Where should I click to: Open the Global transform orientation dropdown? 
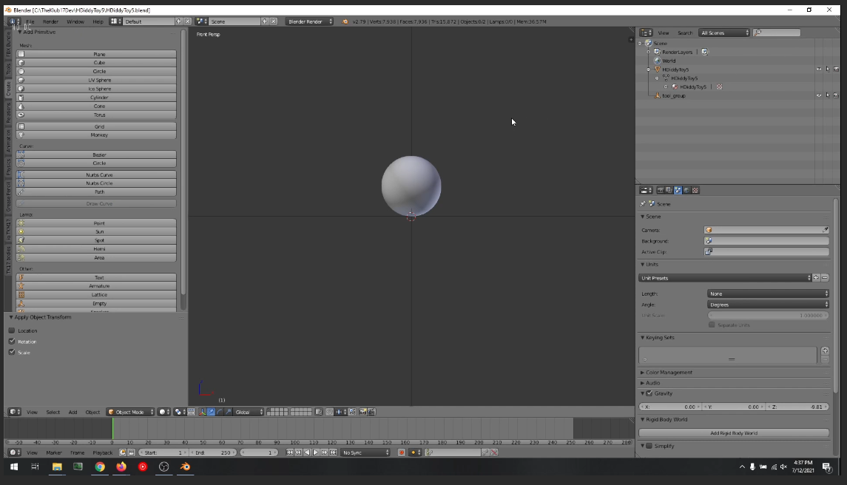(x=249, y=412)
